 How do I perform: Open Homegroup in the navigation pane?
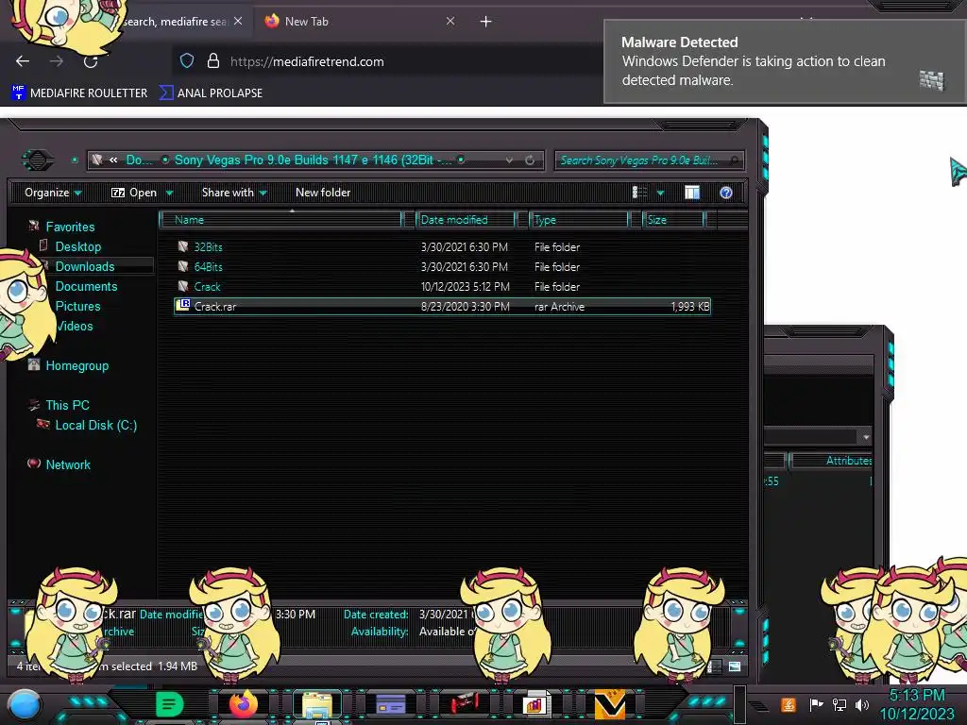pos(68,365)
